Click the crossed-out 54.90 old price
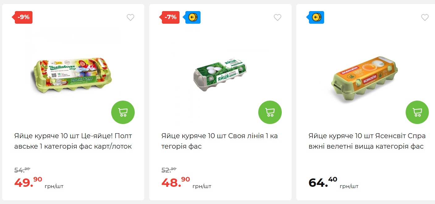The width and height of the screenshot is (435, 204). pyautogui.click(x=22, y=170)
